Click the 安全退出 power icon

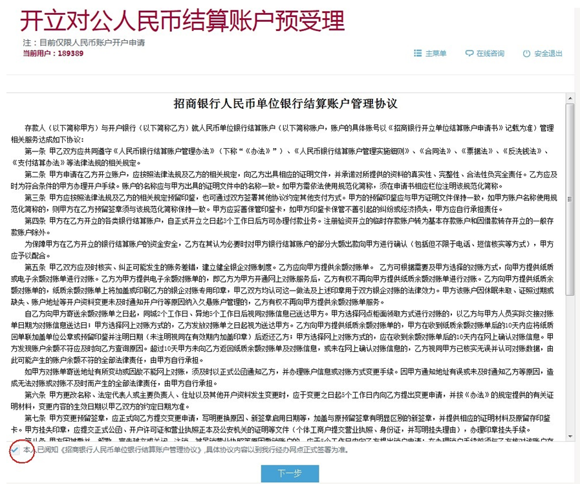tap(526, 54)
